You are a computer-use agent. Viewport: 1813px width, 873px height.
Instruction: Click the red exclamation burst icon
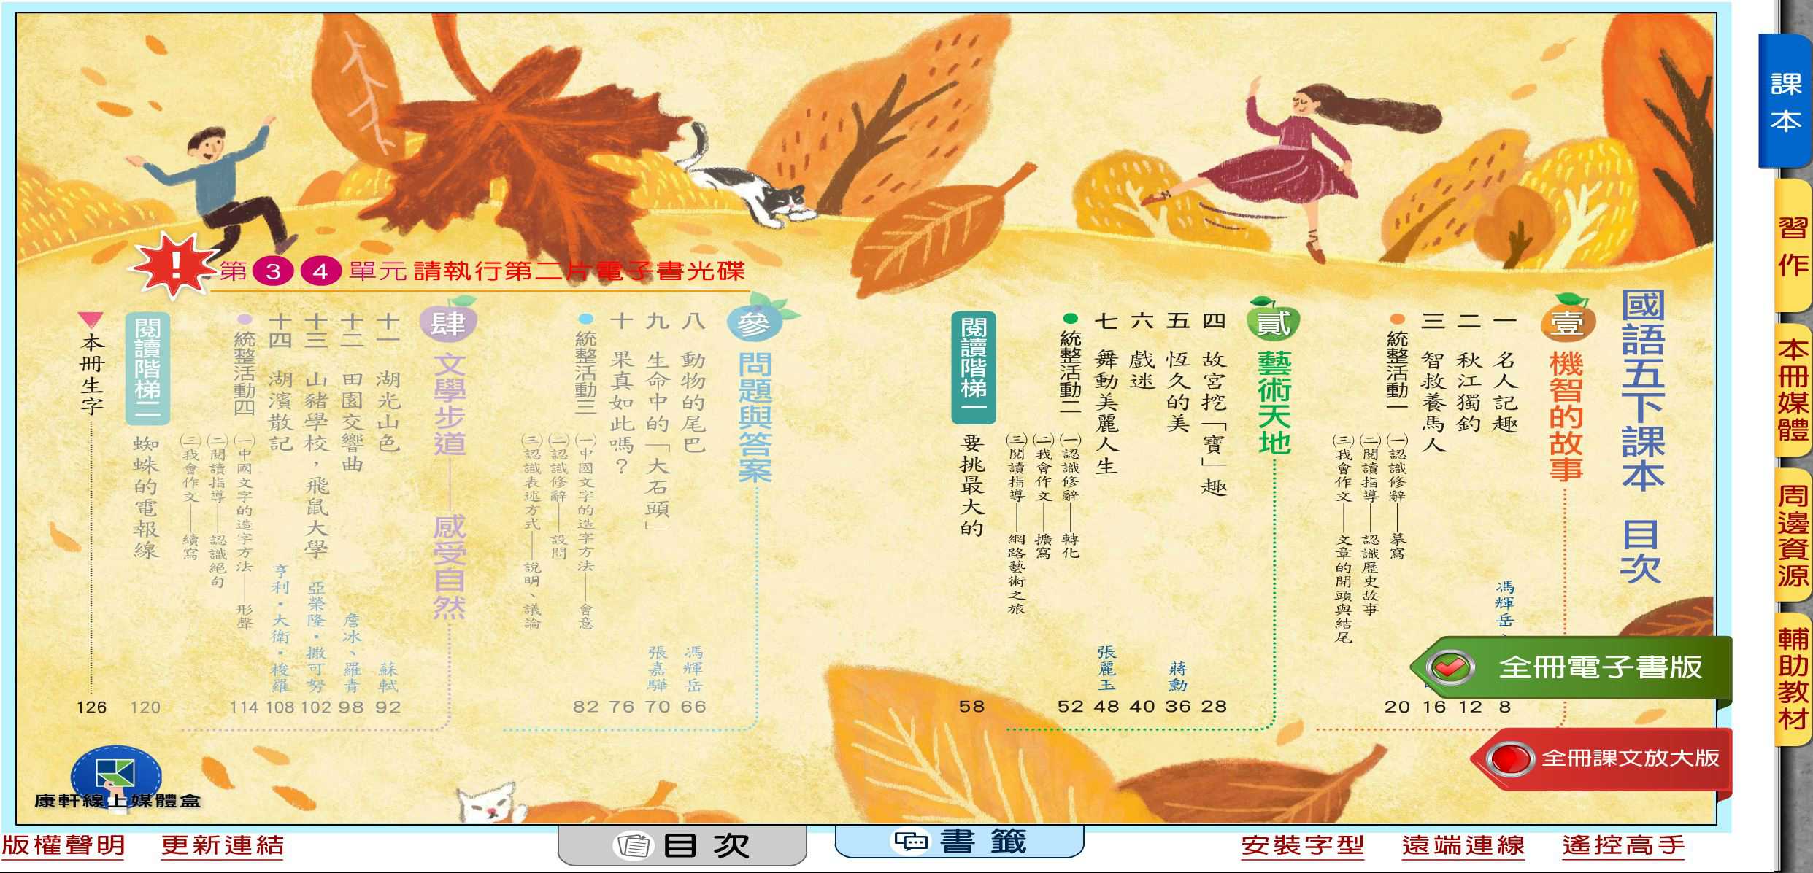(174, 266)
